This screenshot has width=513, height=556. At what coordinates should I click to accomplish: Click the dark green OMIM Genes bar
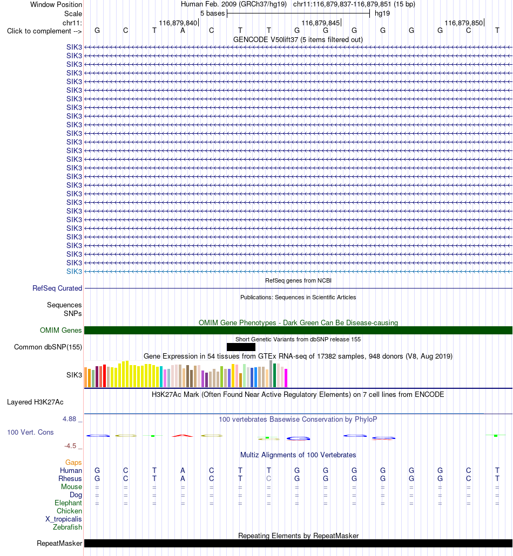click(298, 330)
